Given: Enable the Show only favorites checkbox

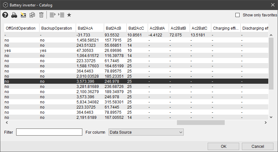Looking at the screenshot, I should pyautogui.click(x=238, y=15).
